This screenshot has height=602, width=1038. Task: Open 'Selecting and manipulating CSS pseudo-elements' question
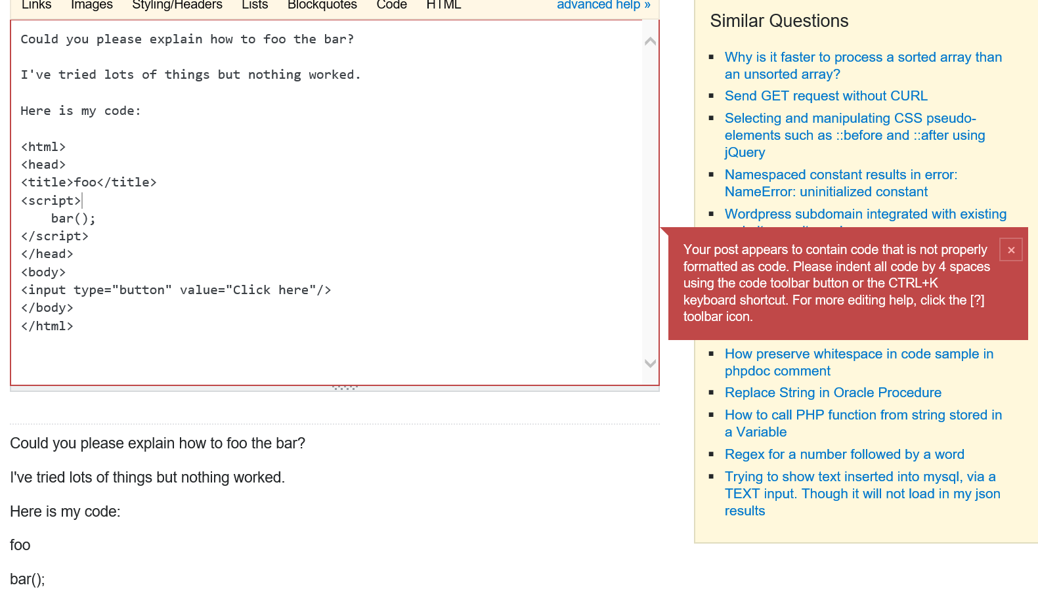[x=855, y=135]
